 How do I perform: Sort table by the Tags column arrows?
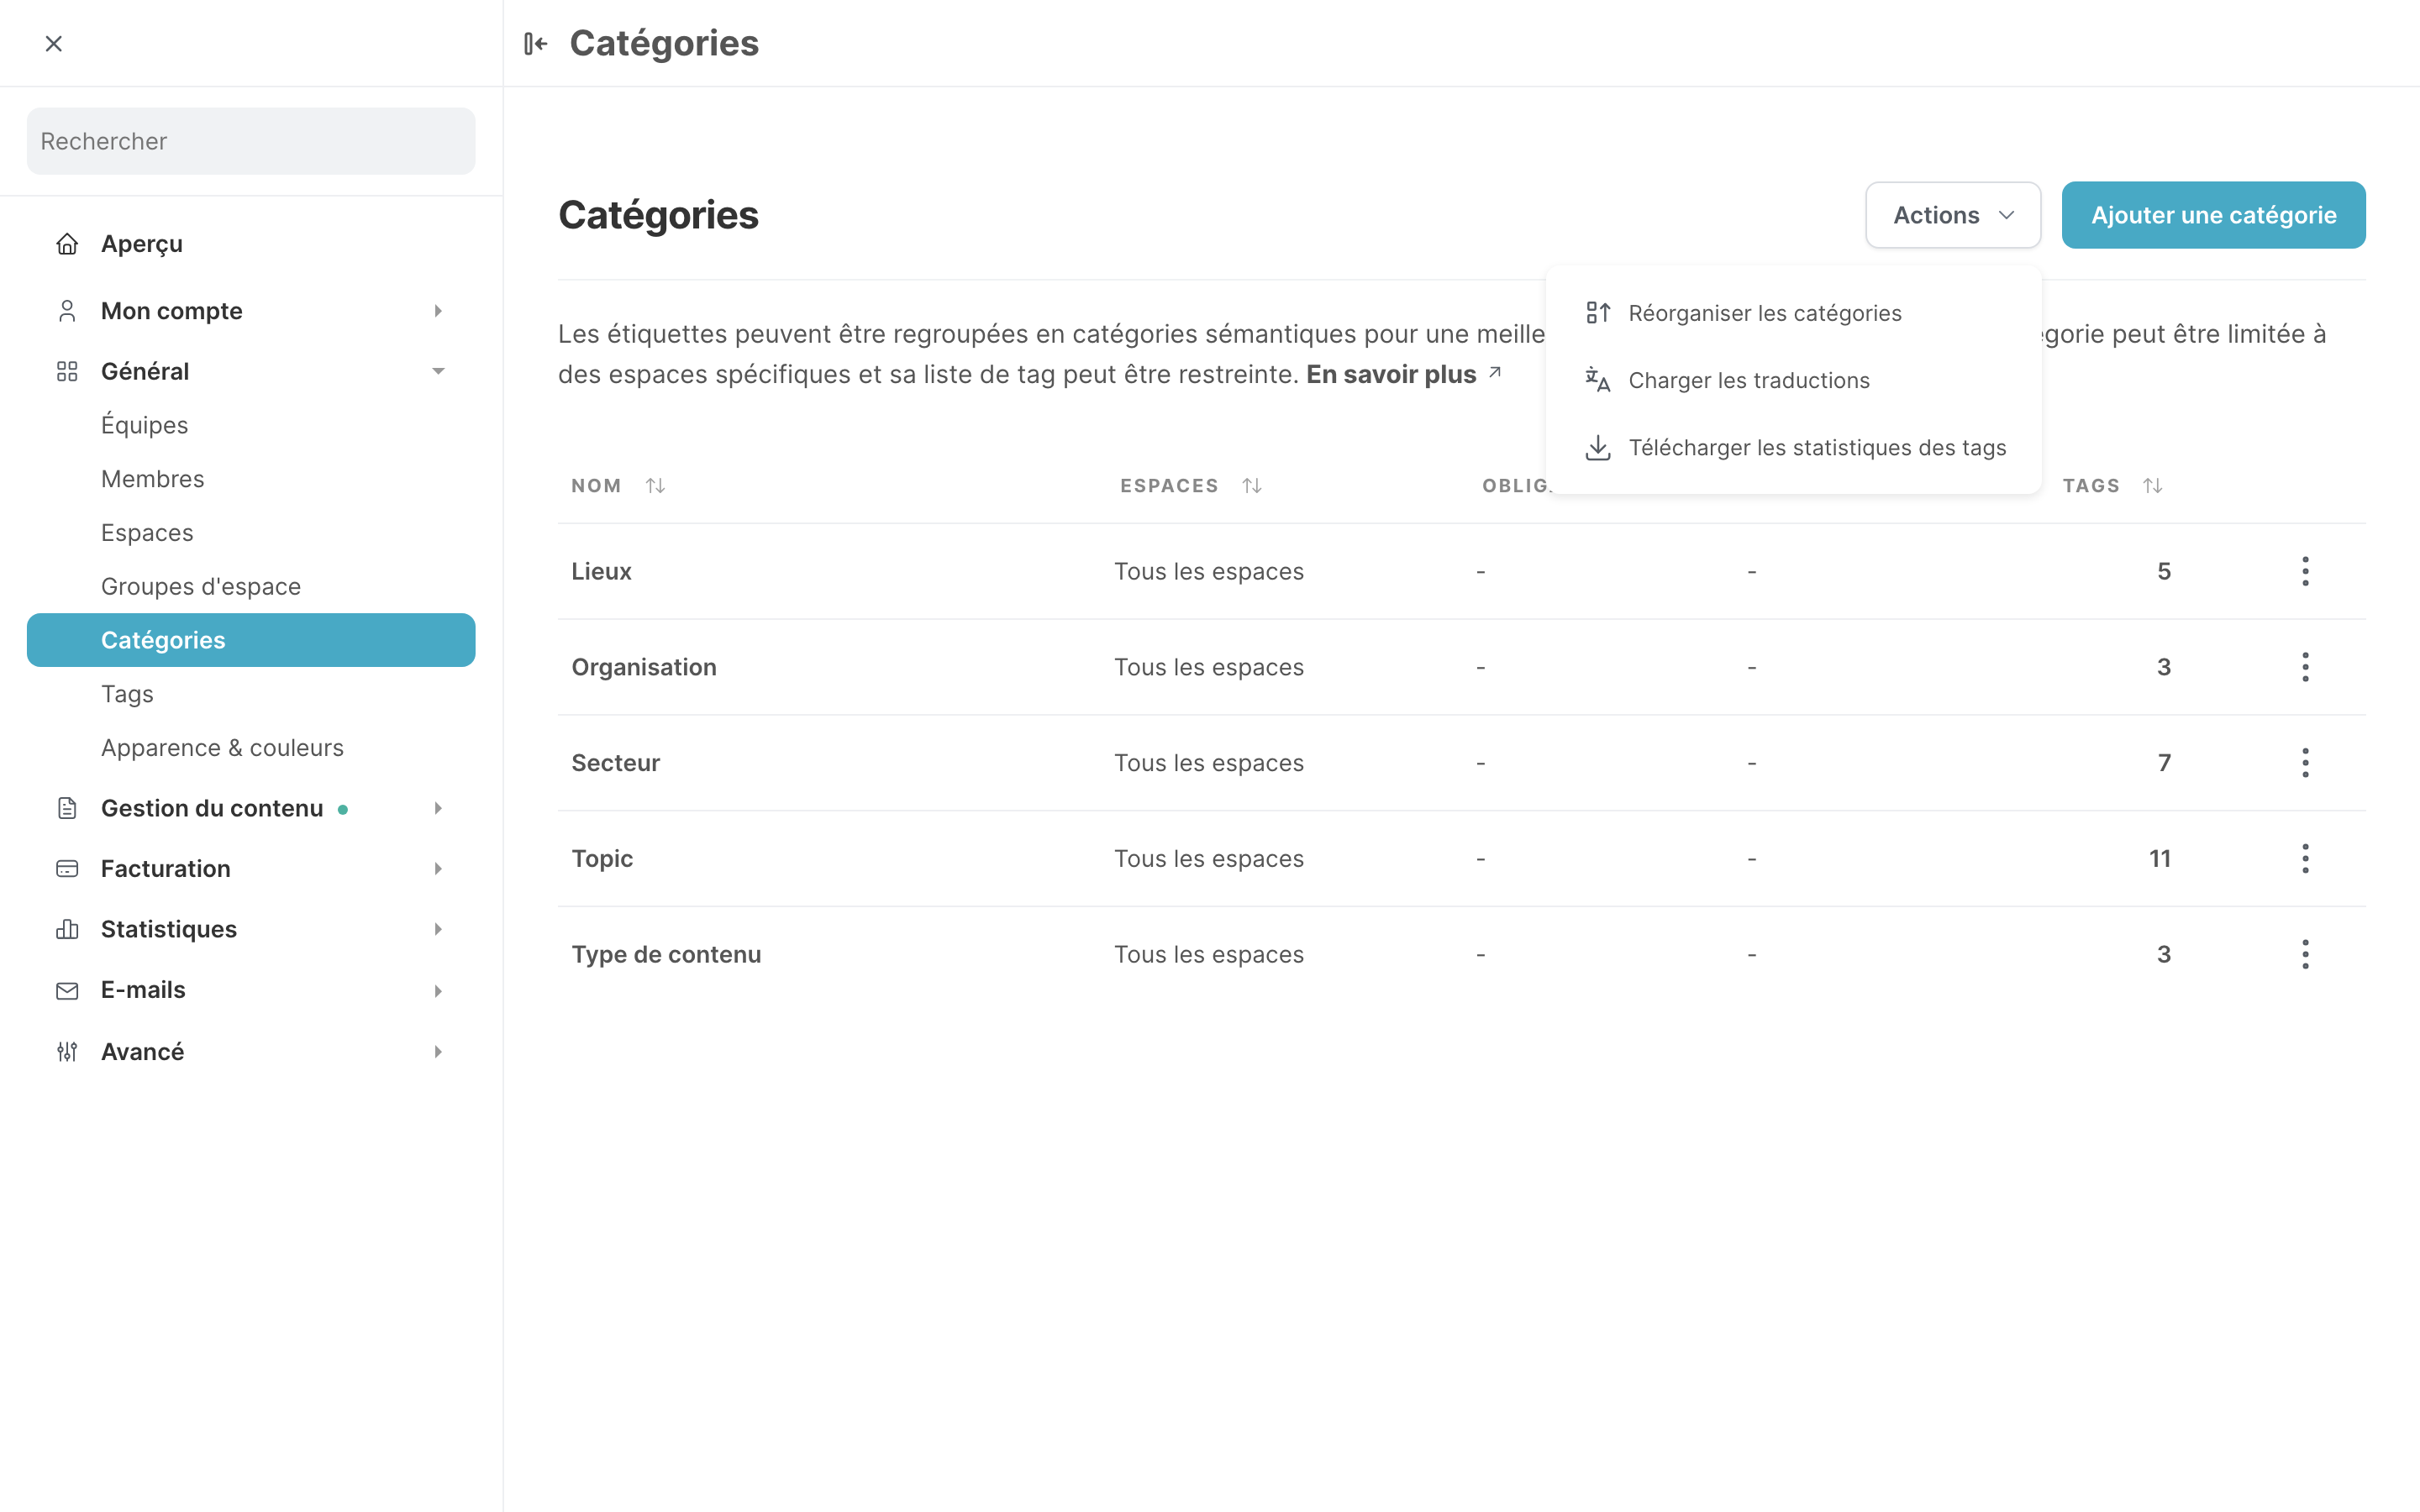tap(2153, 485)
